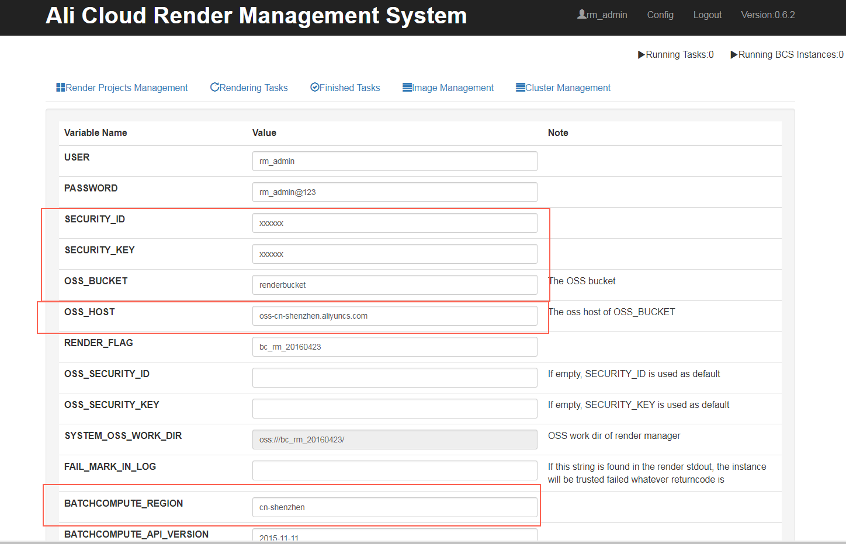Click the OSS_HOST field
This screenshot has width=846, height=544.
(394, 316)
